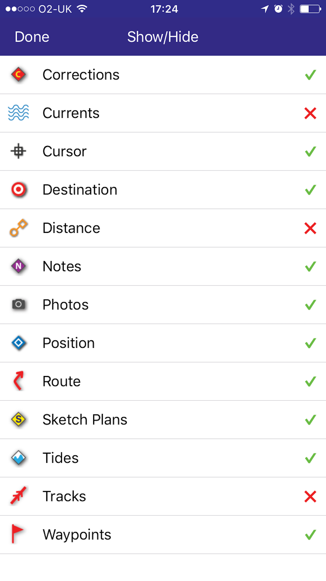Screen dimensions: 326x581
Task: Tap the Show/Hide title text
Action: coord(163,37)
